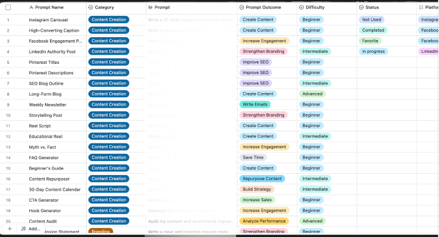Tick the select-all checkbox in the header

point(8,7)
